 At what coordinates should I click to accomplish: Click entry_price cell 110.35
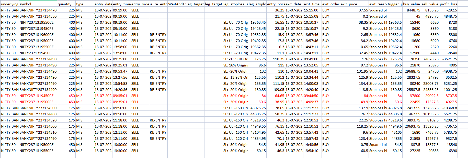pyautogui.click(x=276, y=59)
